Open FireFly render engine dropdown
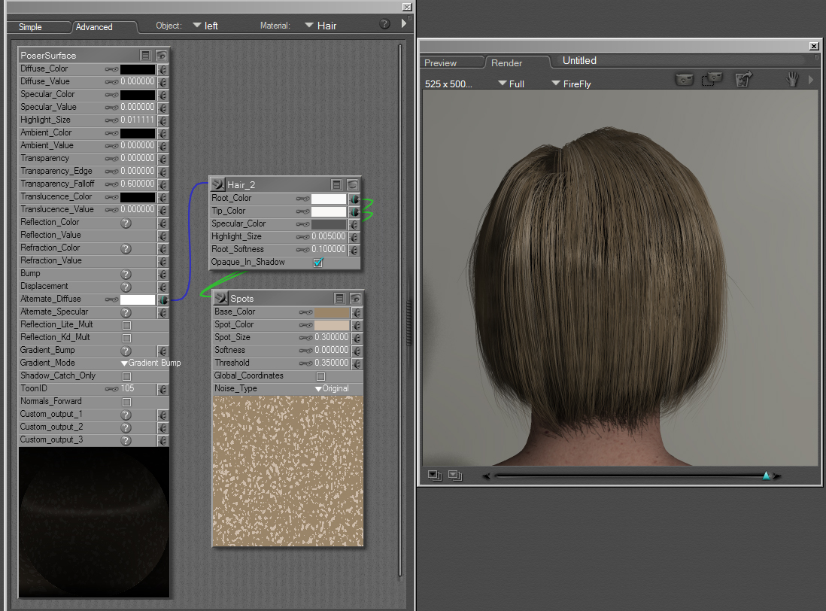 (571, 84)
